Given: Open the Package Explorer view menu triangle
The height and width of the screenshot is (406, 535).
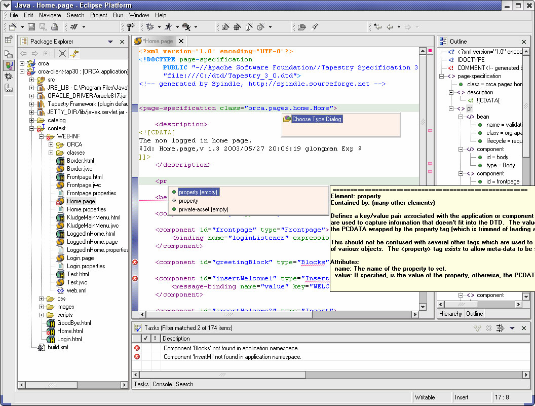Looking at the screenshot, I should [x=110, y=42].
